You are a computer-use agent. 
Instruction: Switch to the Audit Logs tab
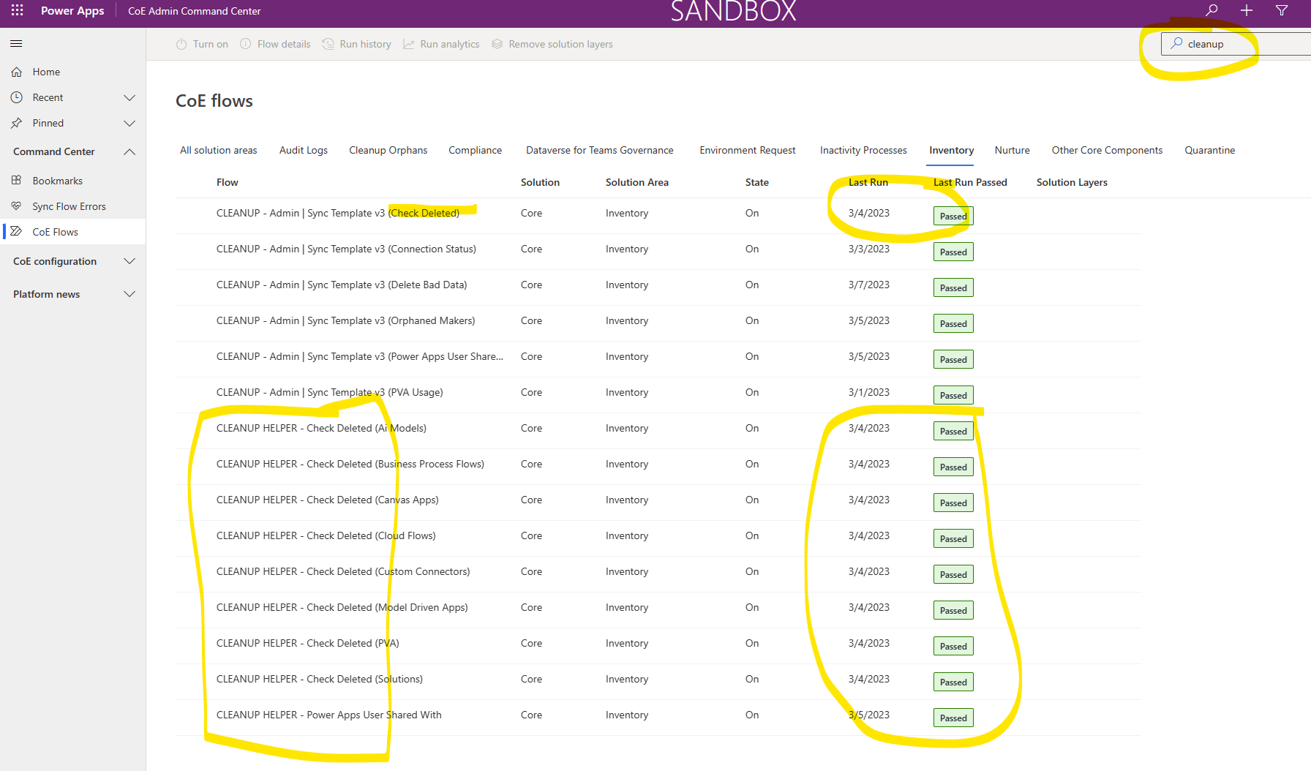tap(303, 150)
